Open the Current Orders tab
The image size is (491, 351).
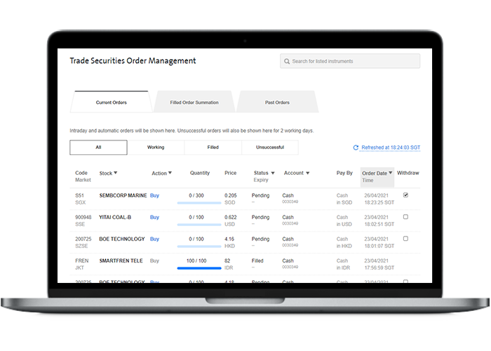(x=111, y=102)
